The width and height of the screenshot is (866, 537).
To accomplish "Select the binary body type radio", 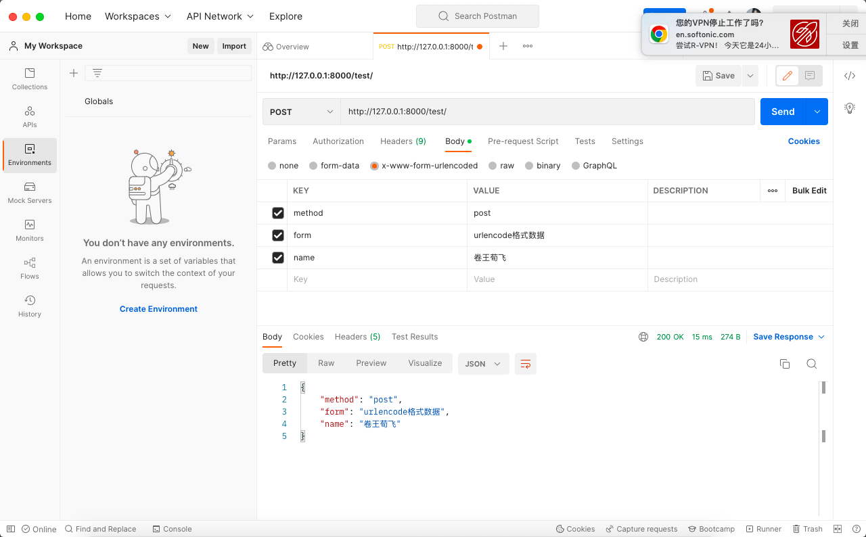I will tap(530, 166).
